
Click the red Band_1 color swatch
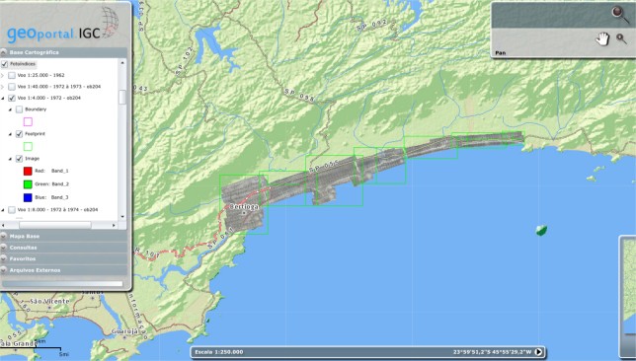pyautogui.click(x=28, y=171)
